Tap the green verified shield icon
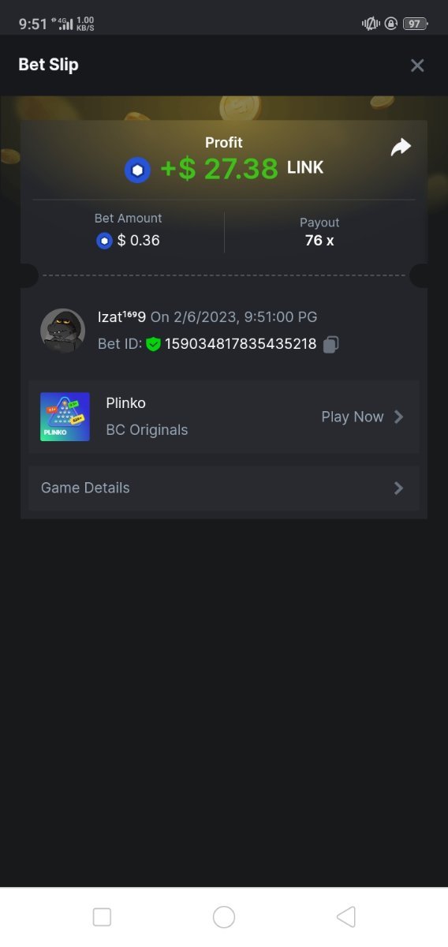Image resolution: width=448 pixels, height=947 pixels. tap(153, 344)
